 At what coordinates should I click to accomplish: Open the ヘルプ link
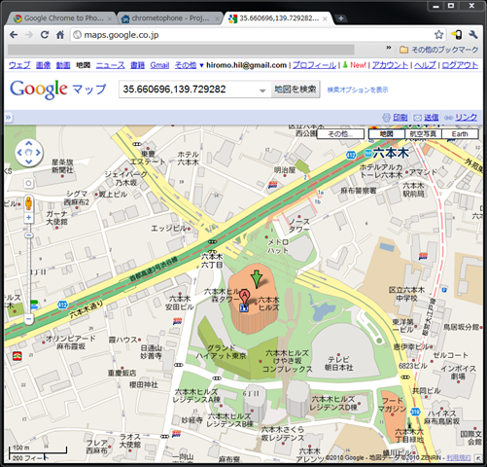(x=425, y=65)
